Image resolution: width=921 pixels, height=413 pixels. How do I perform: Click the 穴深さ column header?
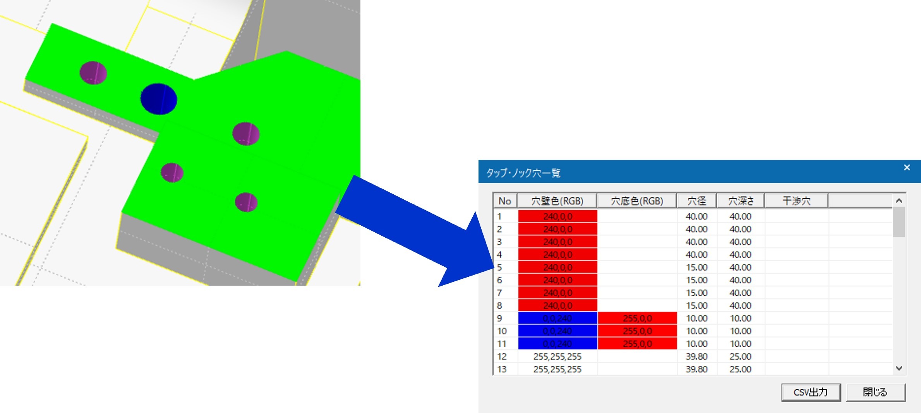tap(741, 201)
